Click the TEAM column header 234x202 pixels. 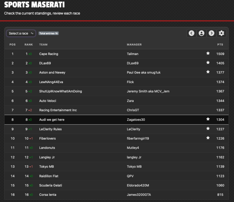tap(43, 44)
